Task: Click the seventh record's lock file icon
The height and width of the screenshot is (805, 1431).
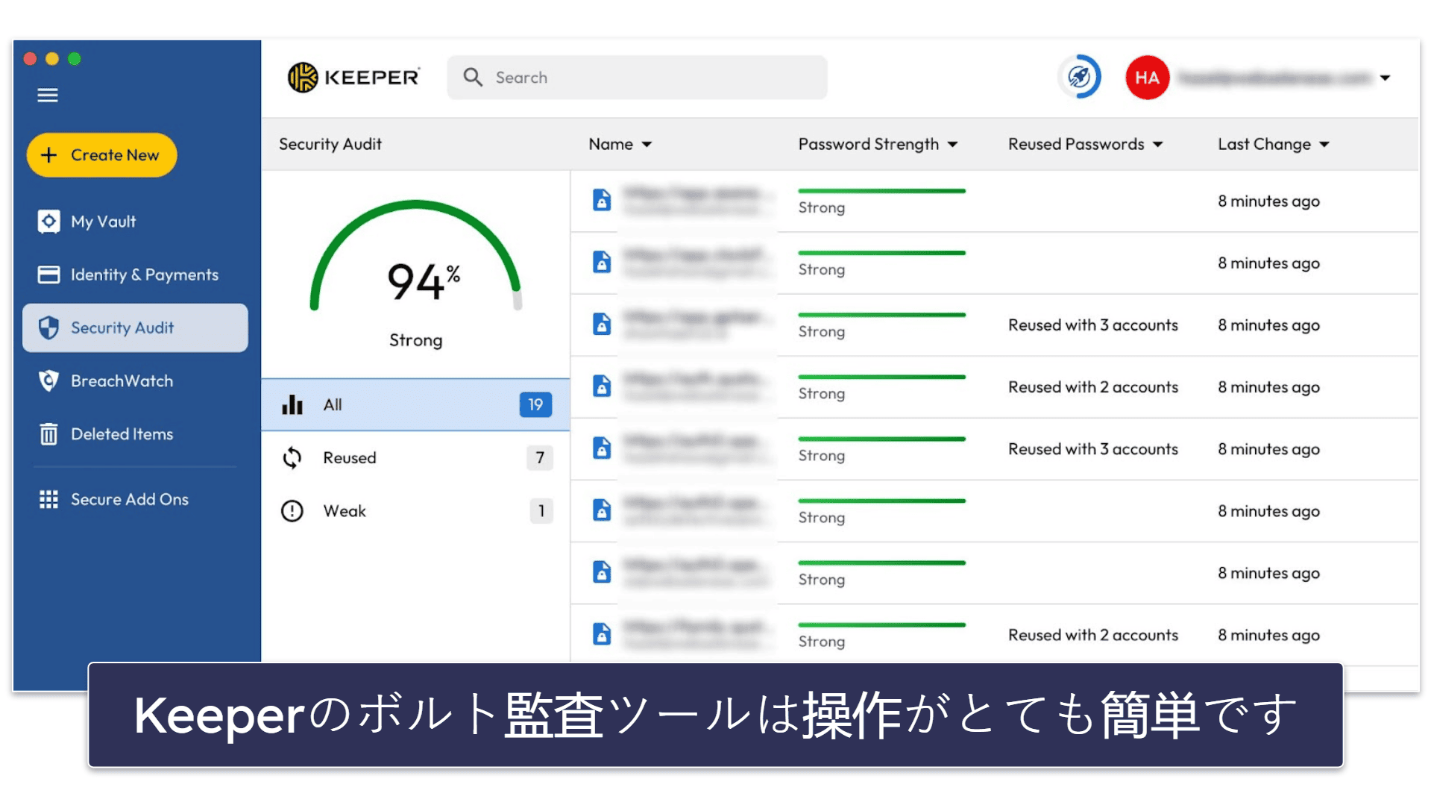Action: (602, 572)
